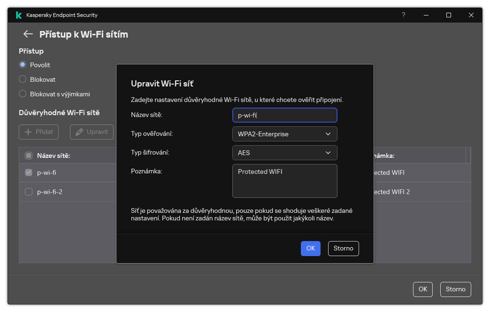Click the back arrow icon

point(28,34)
